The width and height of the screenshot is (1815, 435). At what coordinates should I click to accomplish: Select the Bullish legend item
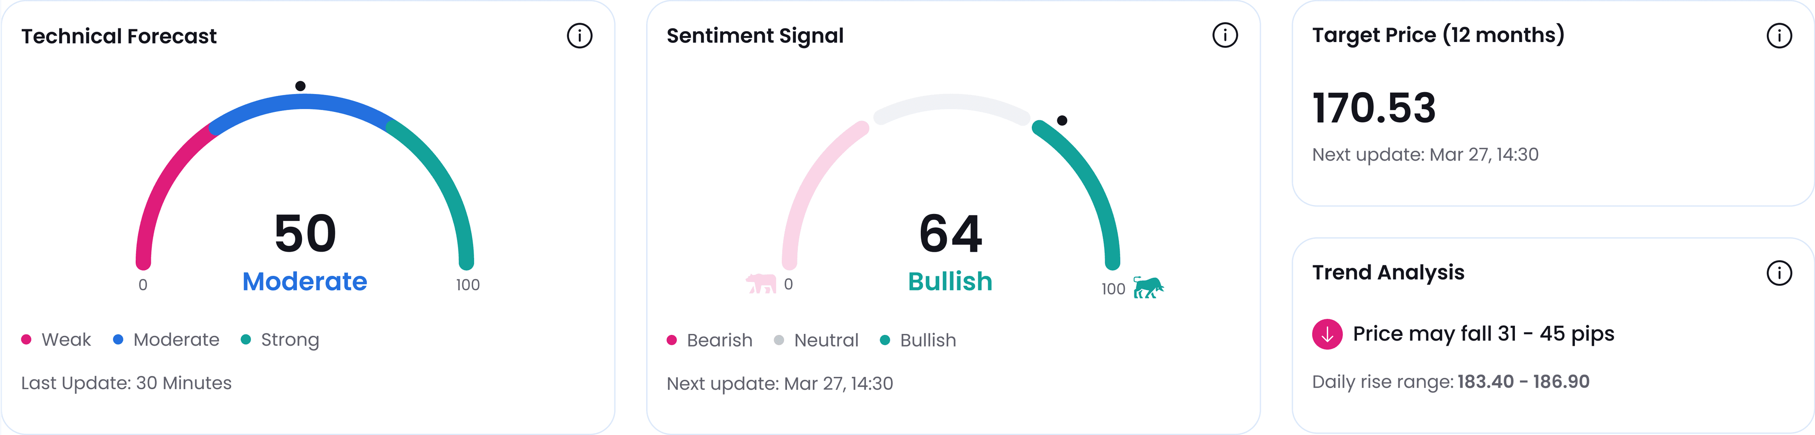(919, 341)
